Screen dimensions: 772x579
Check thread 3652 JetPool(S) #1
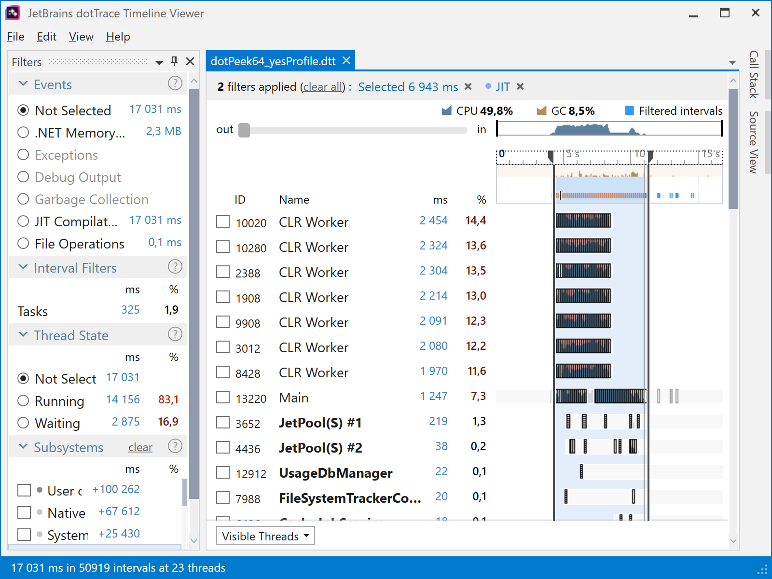pyautogui.click(x=223, y=422)
